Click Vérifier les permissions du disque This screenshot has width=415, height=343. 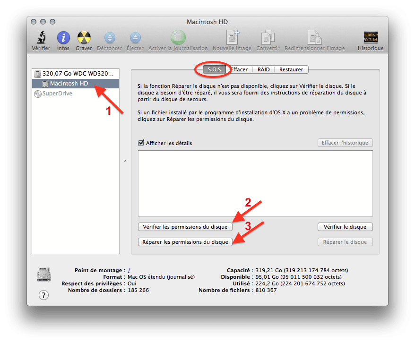(185, 227)
